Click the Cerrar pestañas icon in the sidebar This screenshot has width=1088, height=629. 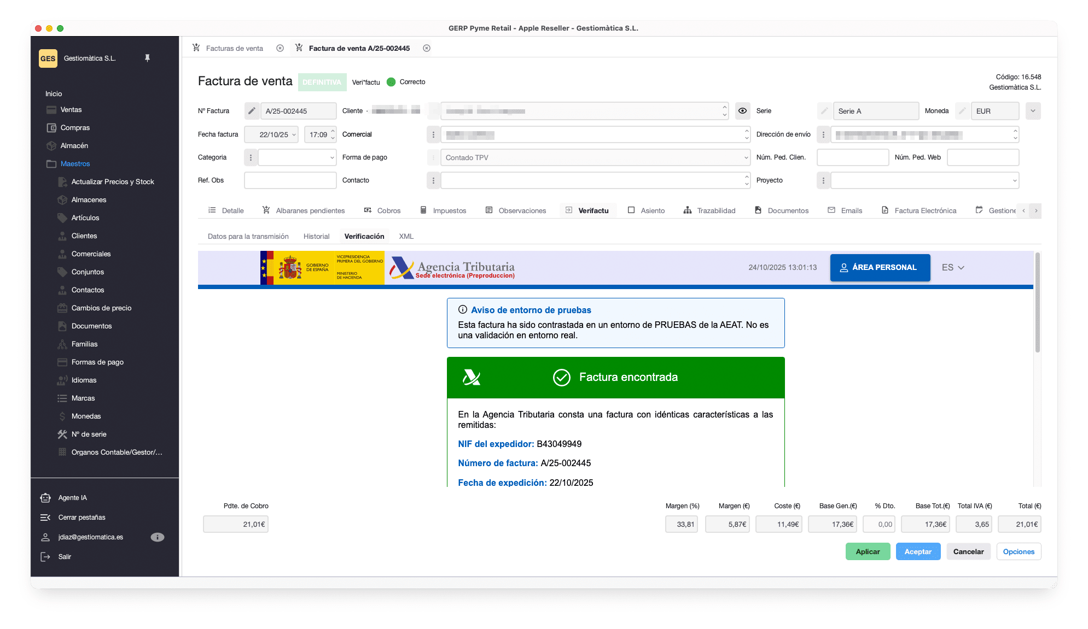click(45, 518)
